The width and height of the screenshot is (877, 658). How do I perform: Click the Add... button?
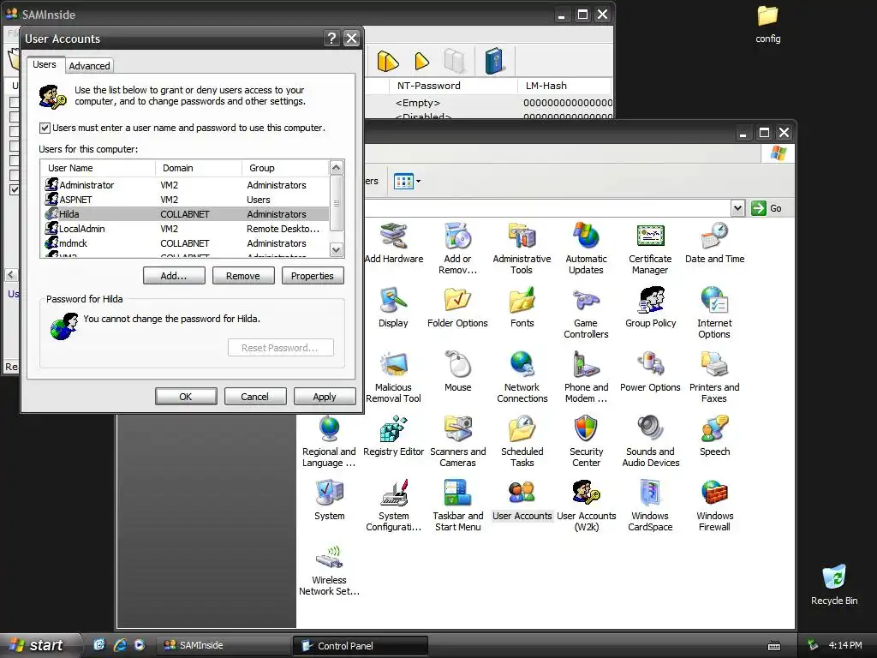coord(174,276)
